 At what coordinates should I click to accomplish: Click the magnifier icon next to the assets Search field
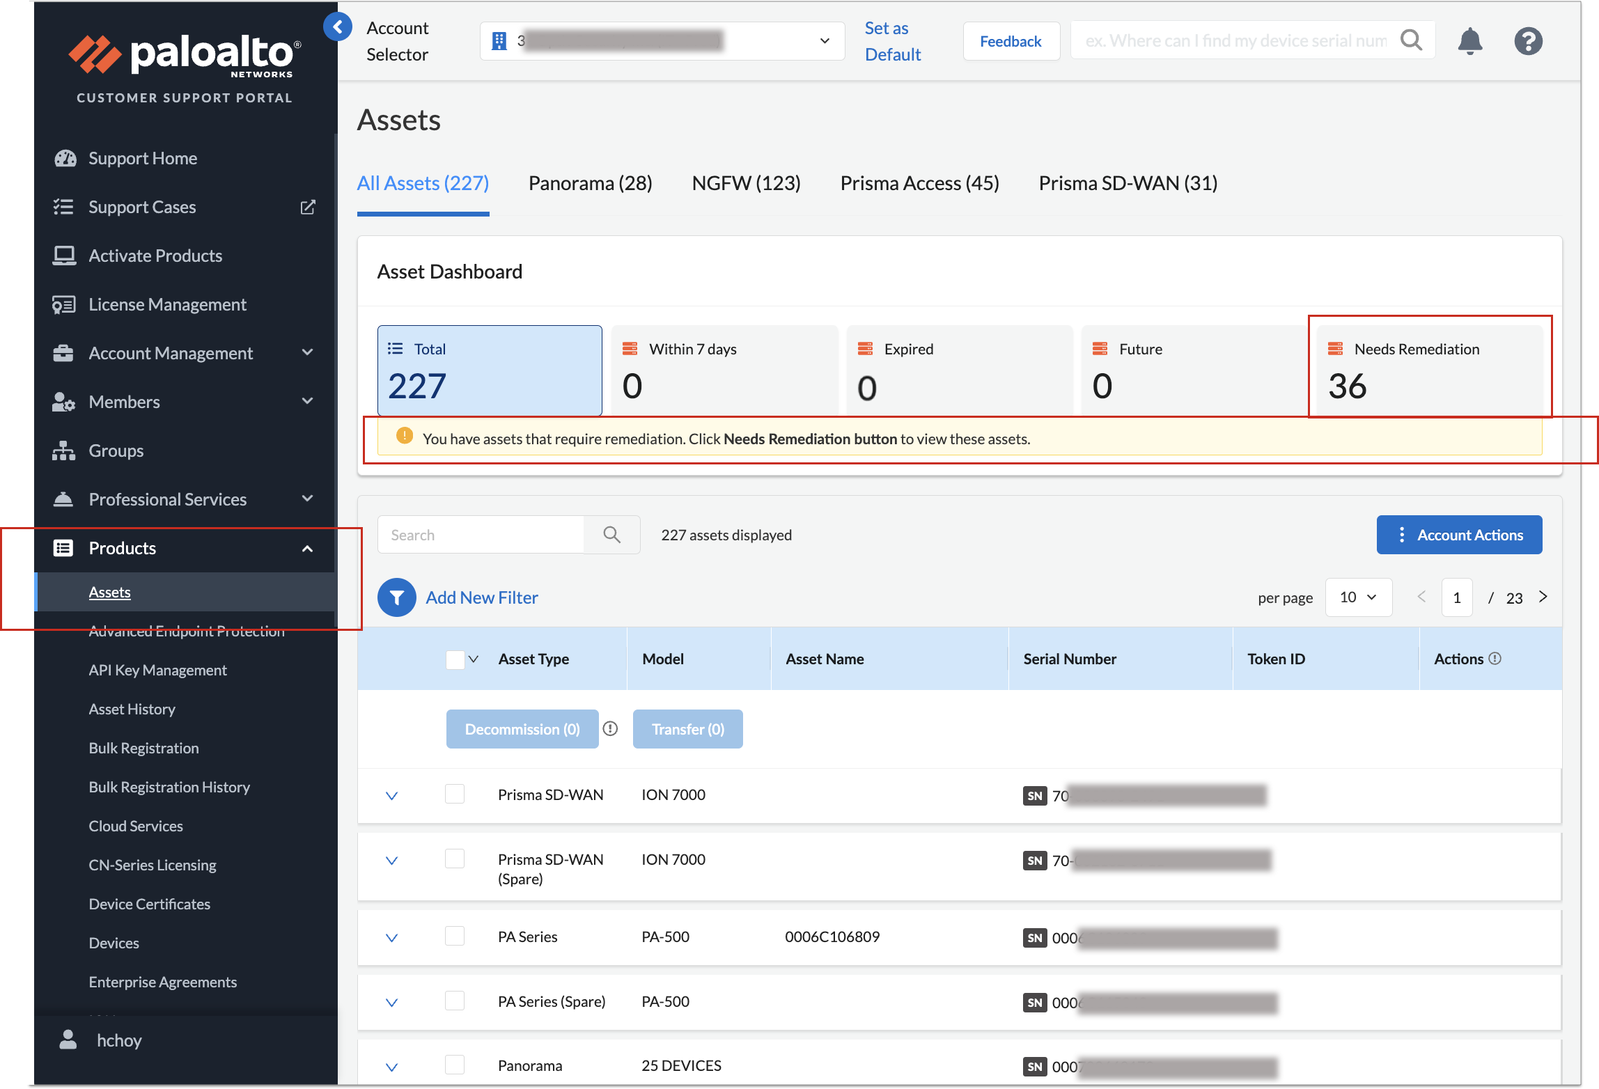[x=611, y=535]
